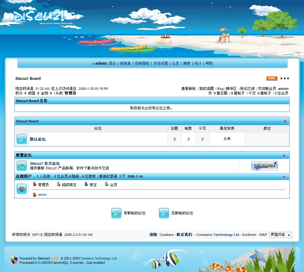This screenshot has height=272, width=304.
Task: Click the blue 版主 legend icon
Action: pyautogui.click(x=86, y=184)
